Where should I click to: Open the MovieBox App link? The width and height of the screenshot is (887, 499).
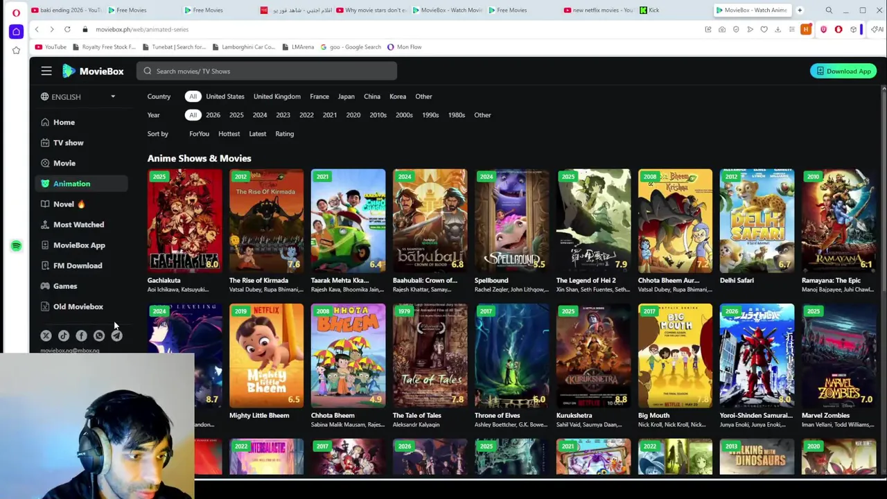(x=80, y=245)
